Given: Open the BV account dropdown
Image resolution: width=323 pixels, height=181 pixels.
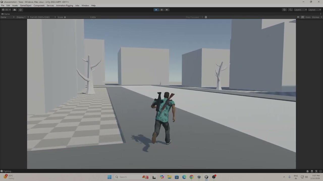Looking at the screenshot, I should tap(7, 10).
